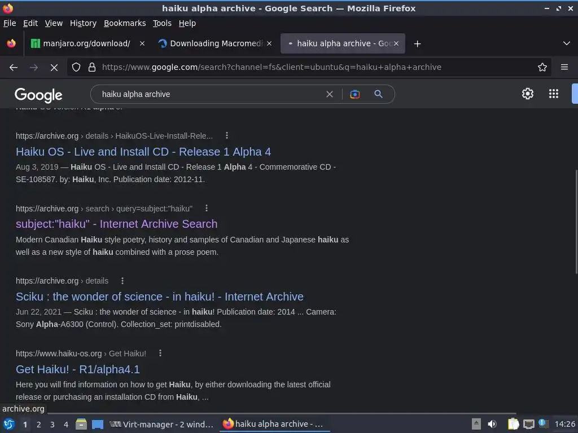The width and height of the screenshot is (578, 433).
Task: Switch to workspace 2
Action: (x=39, y=425)
